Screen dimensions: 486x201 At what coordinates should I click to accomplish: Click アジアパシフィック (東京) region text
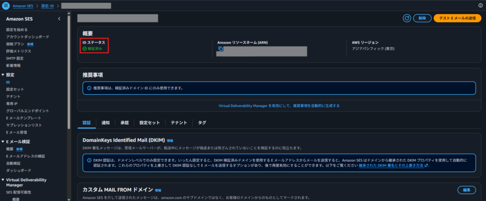tap(373, 49)
